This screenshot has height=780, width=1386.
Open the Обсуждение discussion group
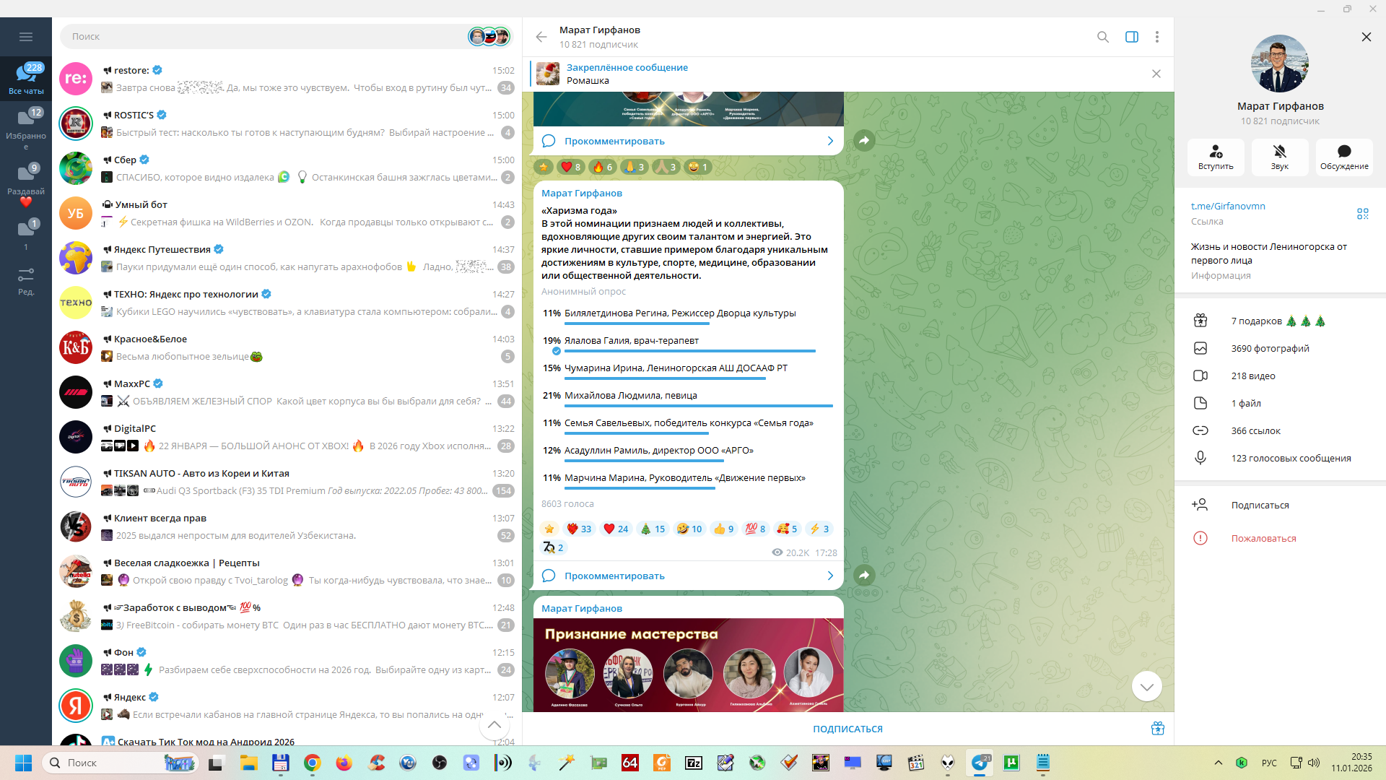pos(1343,157)
